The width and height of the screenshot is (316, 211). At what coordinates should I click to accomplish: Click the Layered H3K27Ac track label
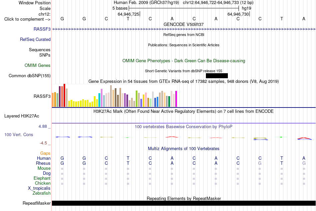click(22, 116)
